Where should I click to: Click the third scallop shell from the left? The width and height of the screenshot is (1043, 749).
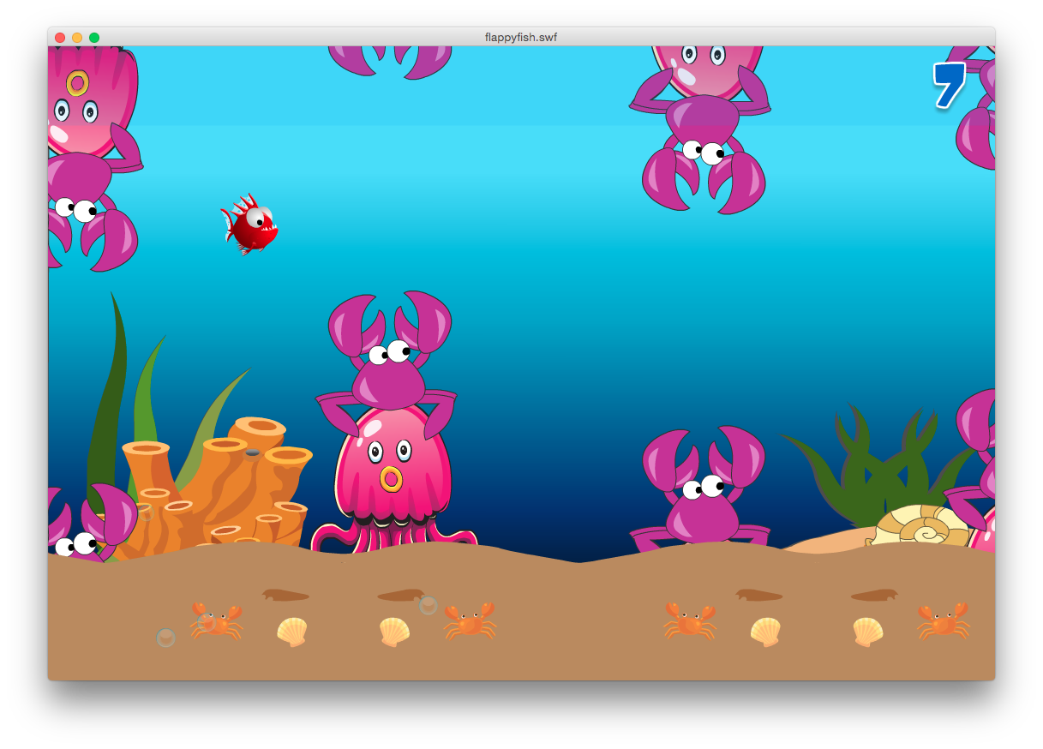coord(765,632)
